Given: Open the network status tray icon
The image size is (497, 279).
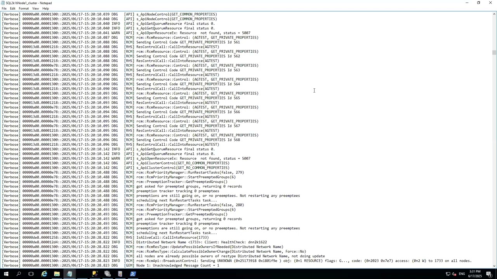Looking at the screenshot, I should click(x=448, y=274).
